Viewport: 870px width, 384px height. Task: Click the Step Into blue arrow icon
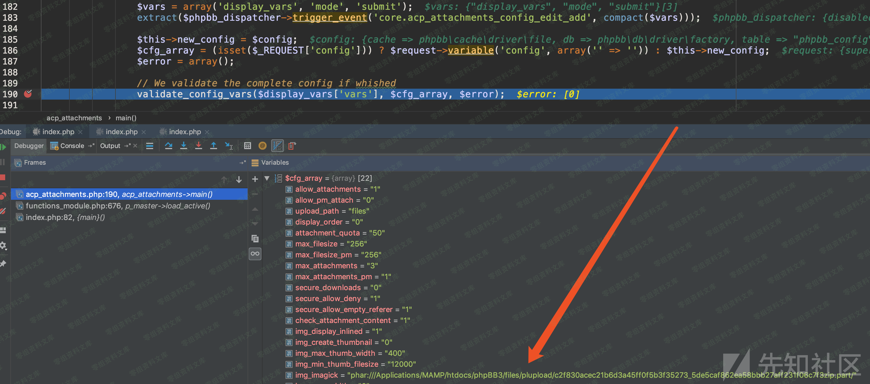pyautogui.click(x=183, y=146)
